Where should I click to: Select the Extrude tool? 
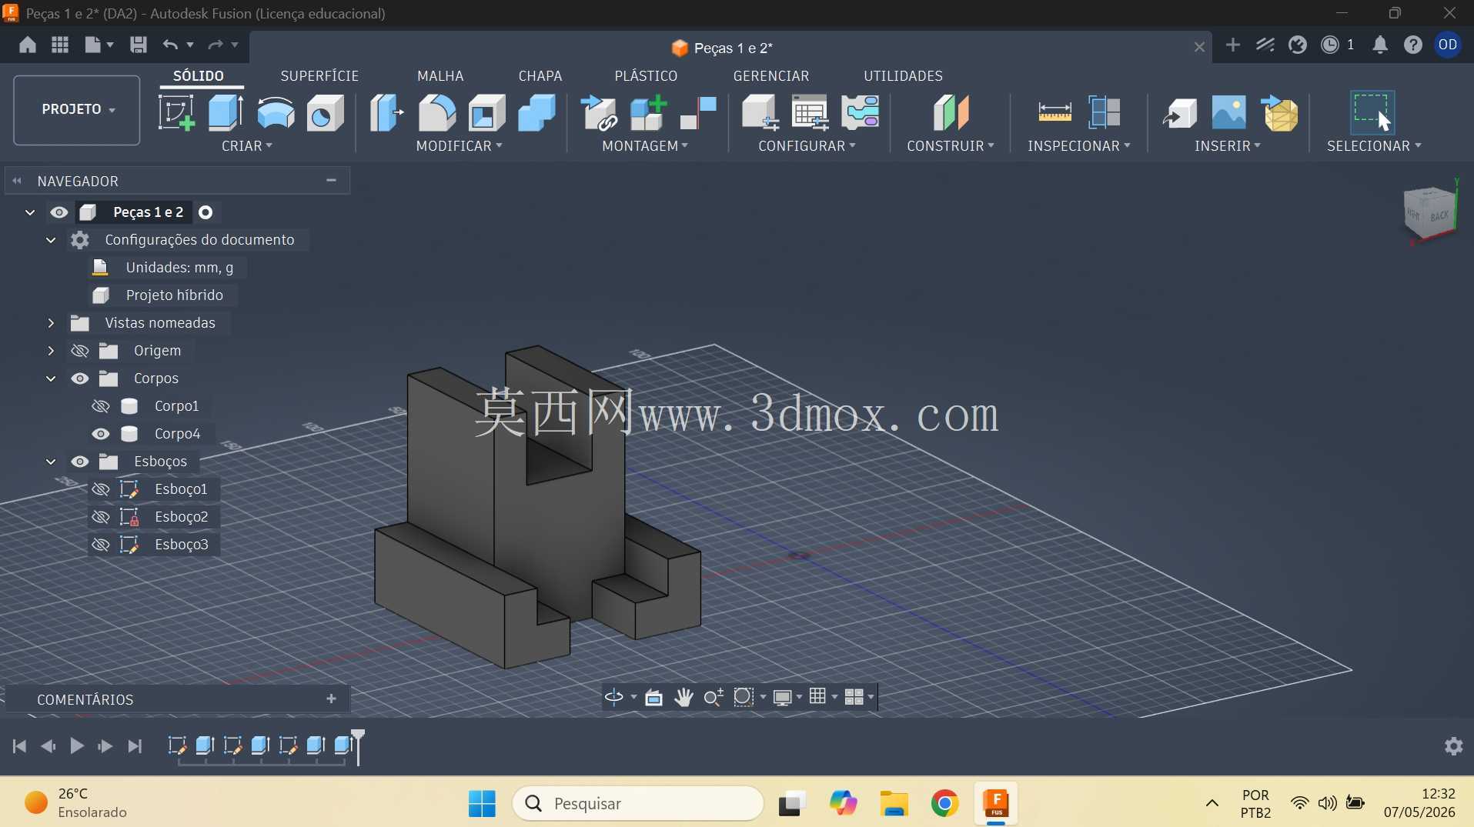coord(226,112)
